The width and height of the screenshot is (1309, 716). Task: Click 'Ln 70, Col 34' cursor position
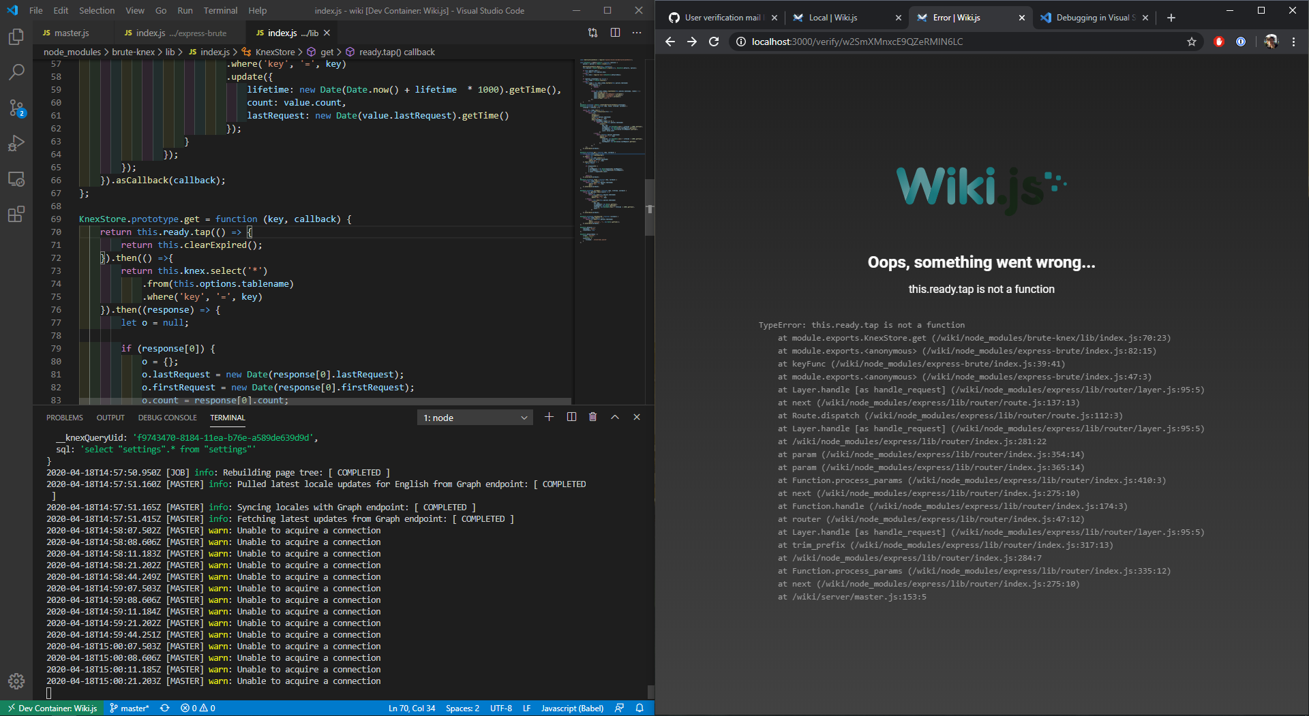click(412, 709)
